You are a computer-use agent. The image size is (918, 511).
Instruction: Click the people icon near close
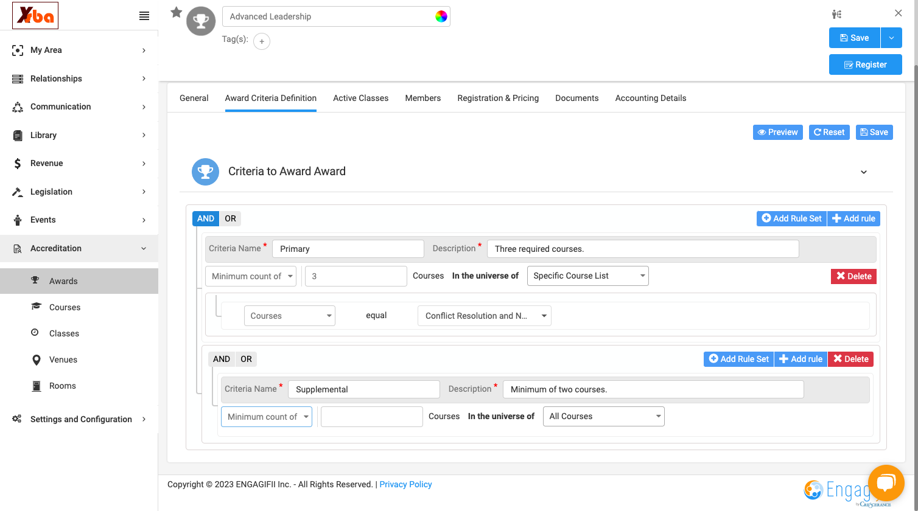tap(837, 14)
